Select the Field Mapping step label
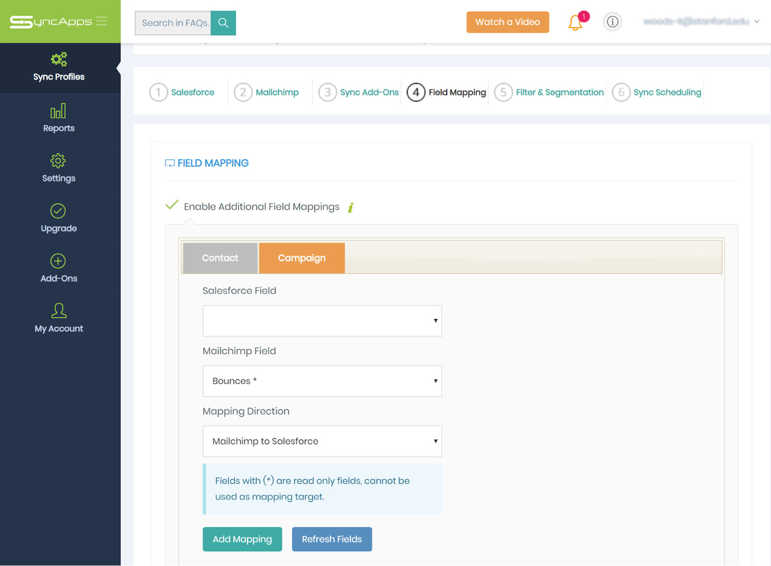771x566 pixels. [457, 92]
